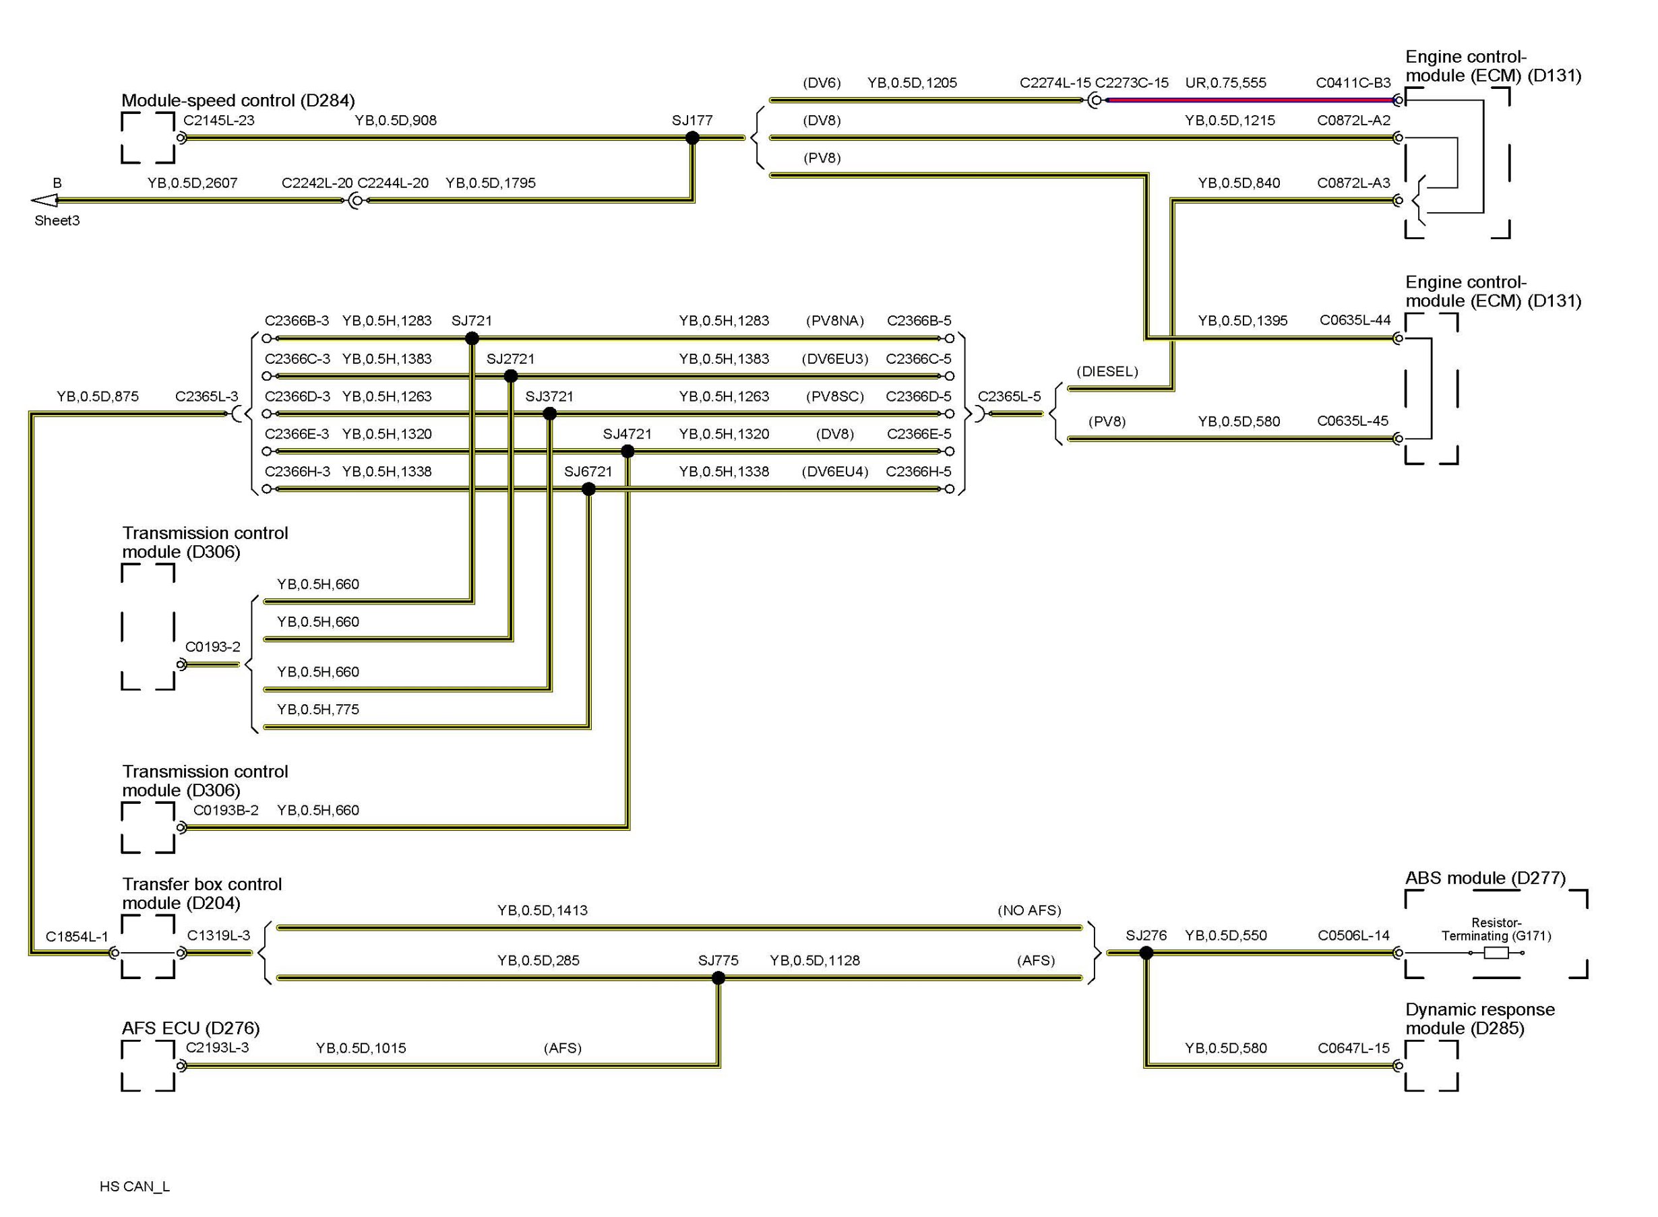Click the C2242L-20 inline connector symbol

click(x=355, y=200)
